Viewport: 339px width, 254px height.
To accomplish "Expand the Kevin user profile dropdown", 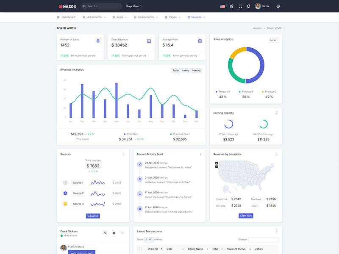I will tap(263, 6).
